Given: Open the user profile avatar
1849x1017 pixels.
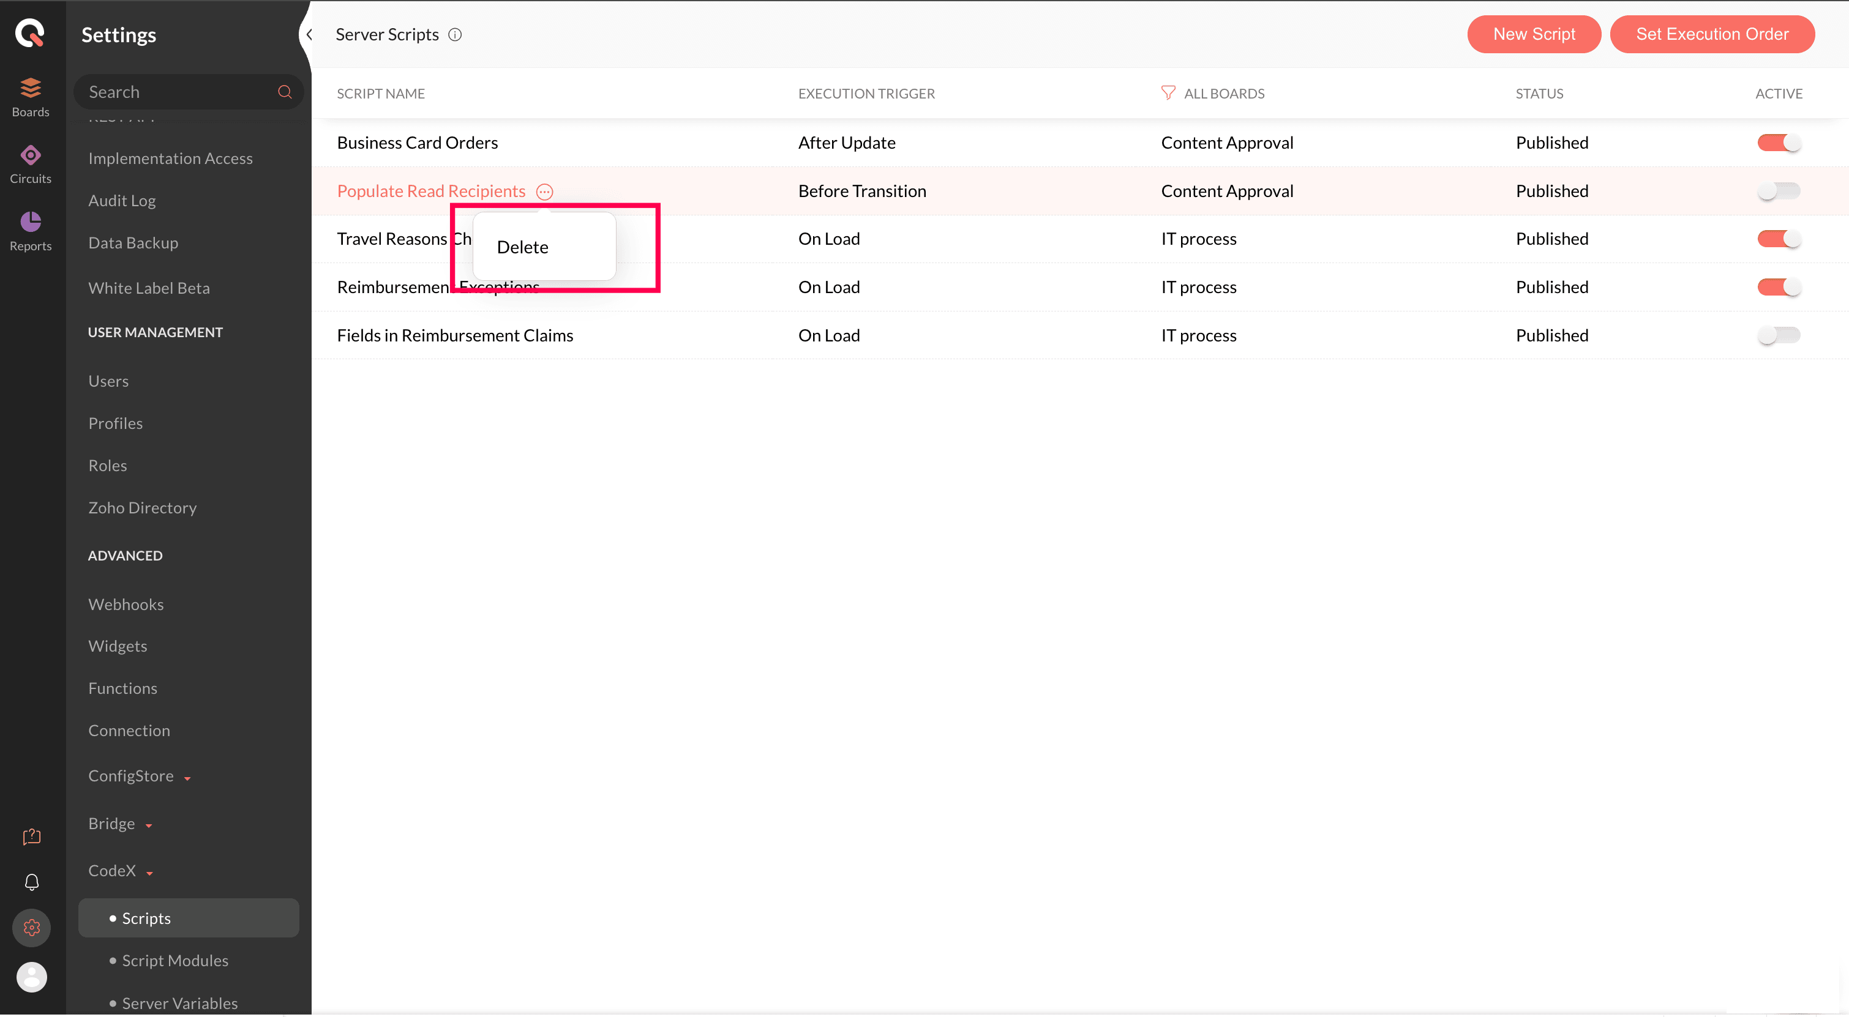Looking at the screenshot, I should pos(32,977).
